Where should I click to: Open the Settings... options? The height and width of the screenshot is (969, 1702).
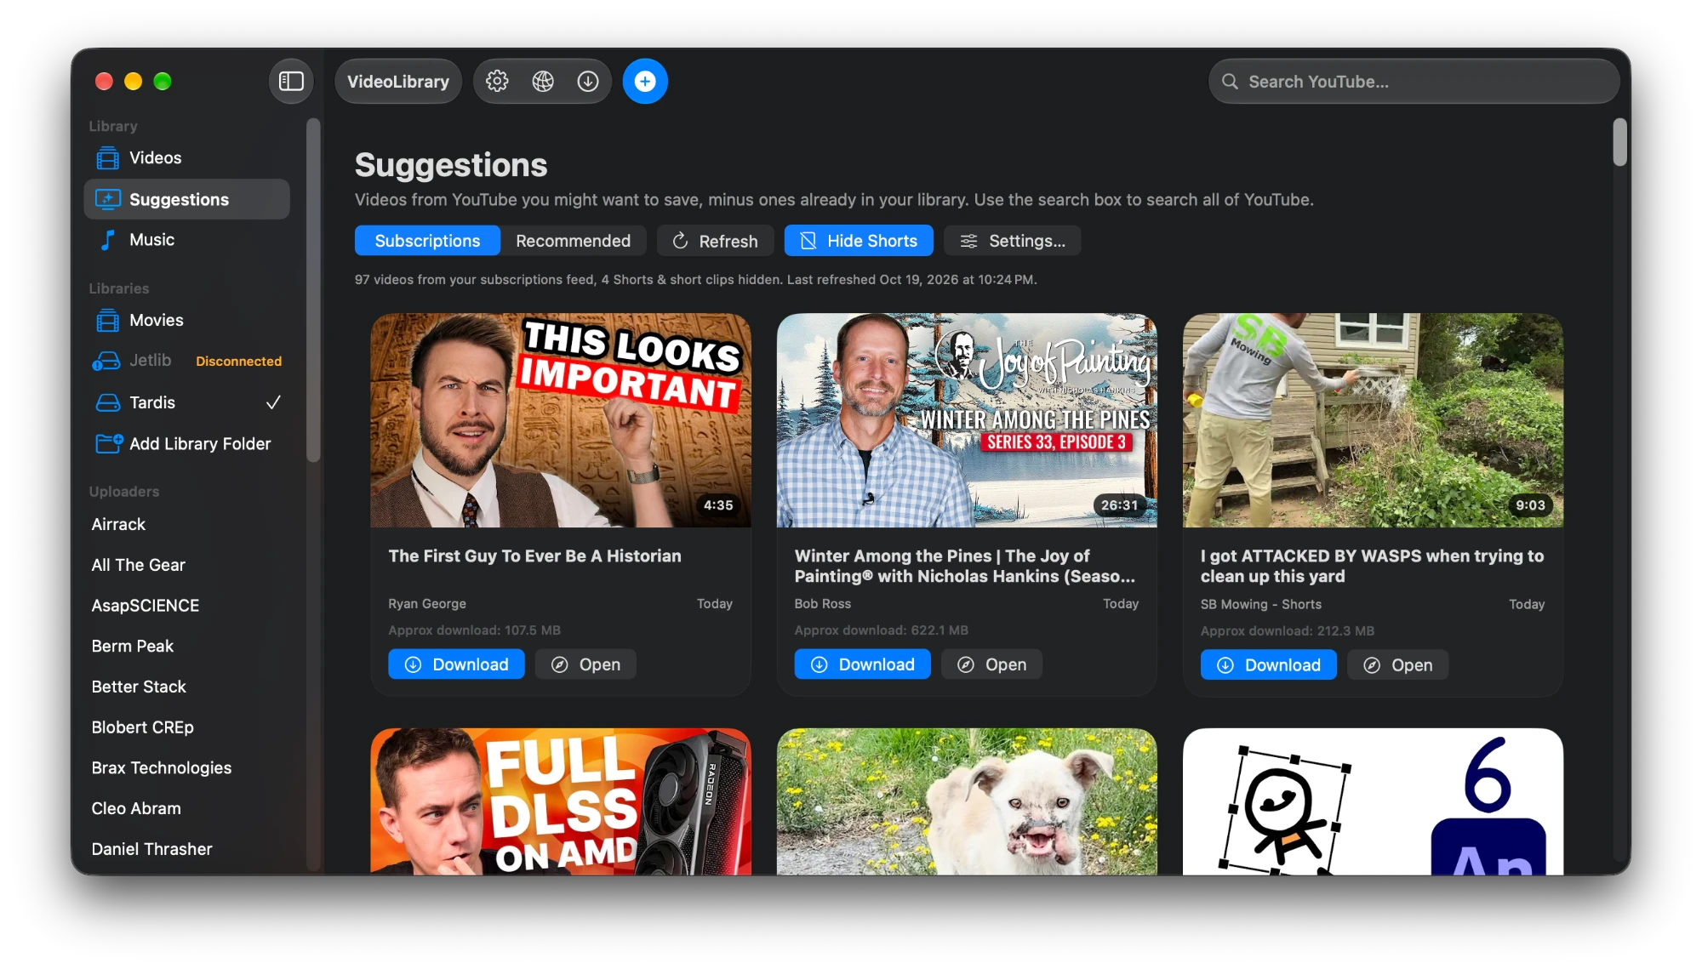1012,241
